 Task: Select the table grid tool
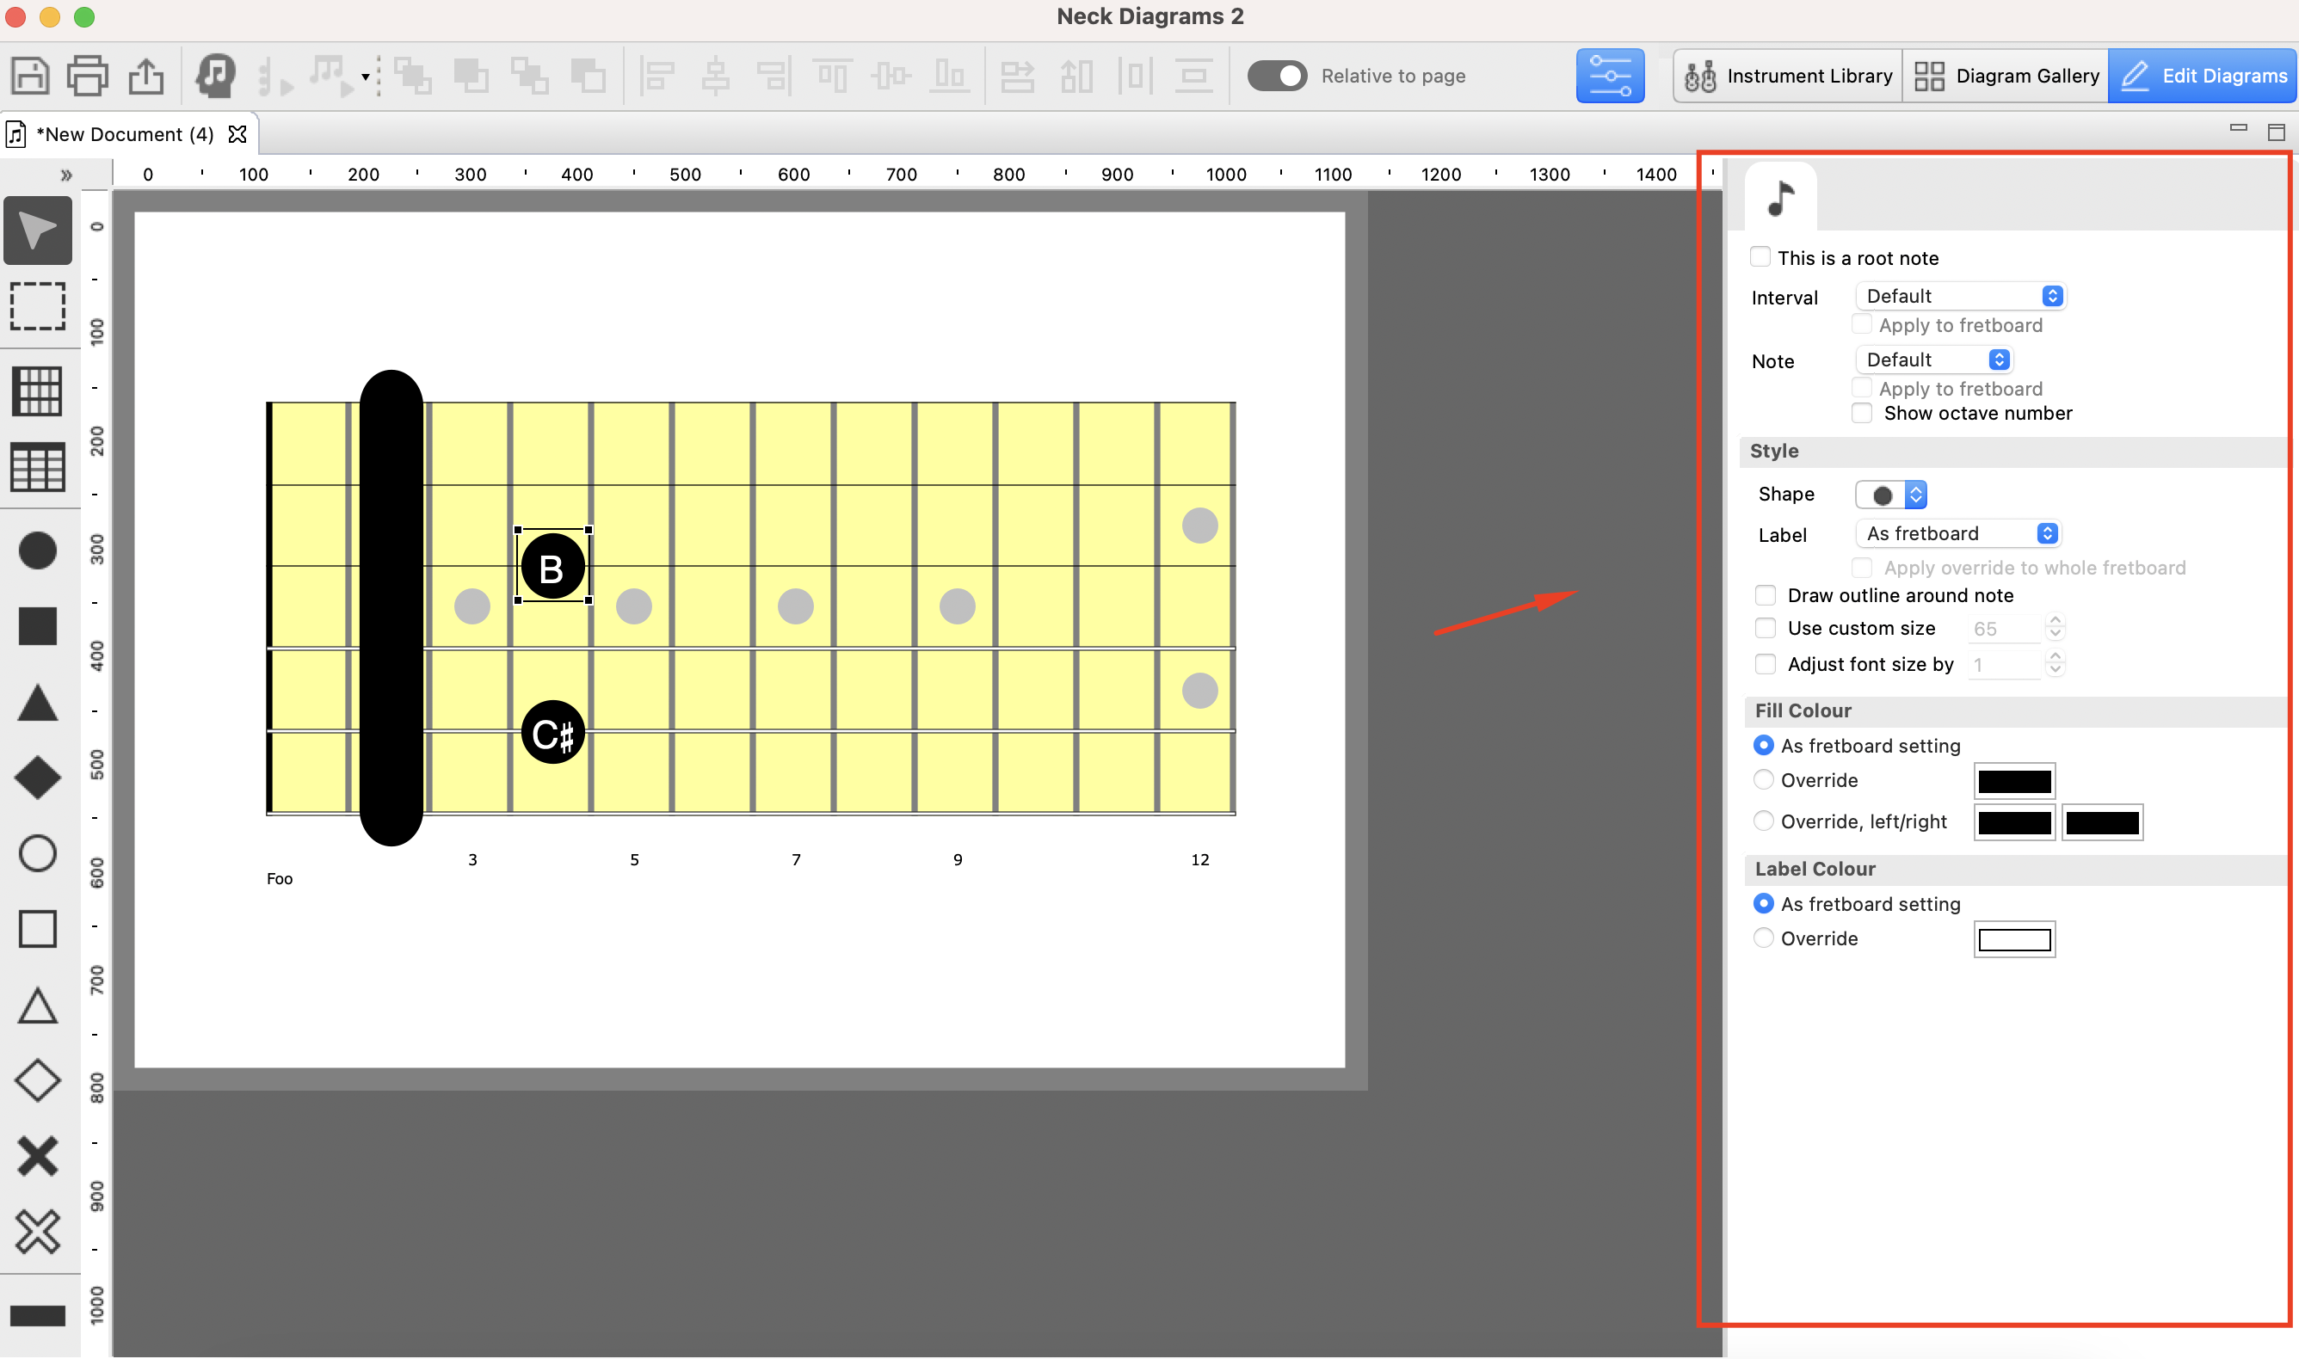pyautogui.click(x=38, y=468)
